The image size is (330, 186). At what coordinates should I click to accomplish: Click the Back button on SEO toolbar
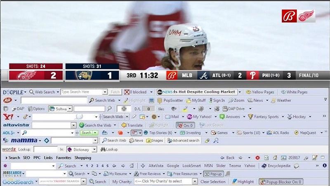(x=228, y=158)
